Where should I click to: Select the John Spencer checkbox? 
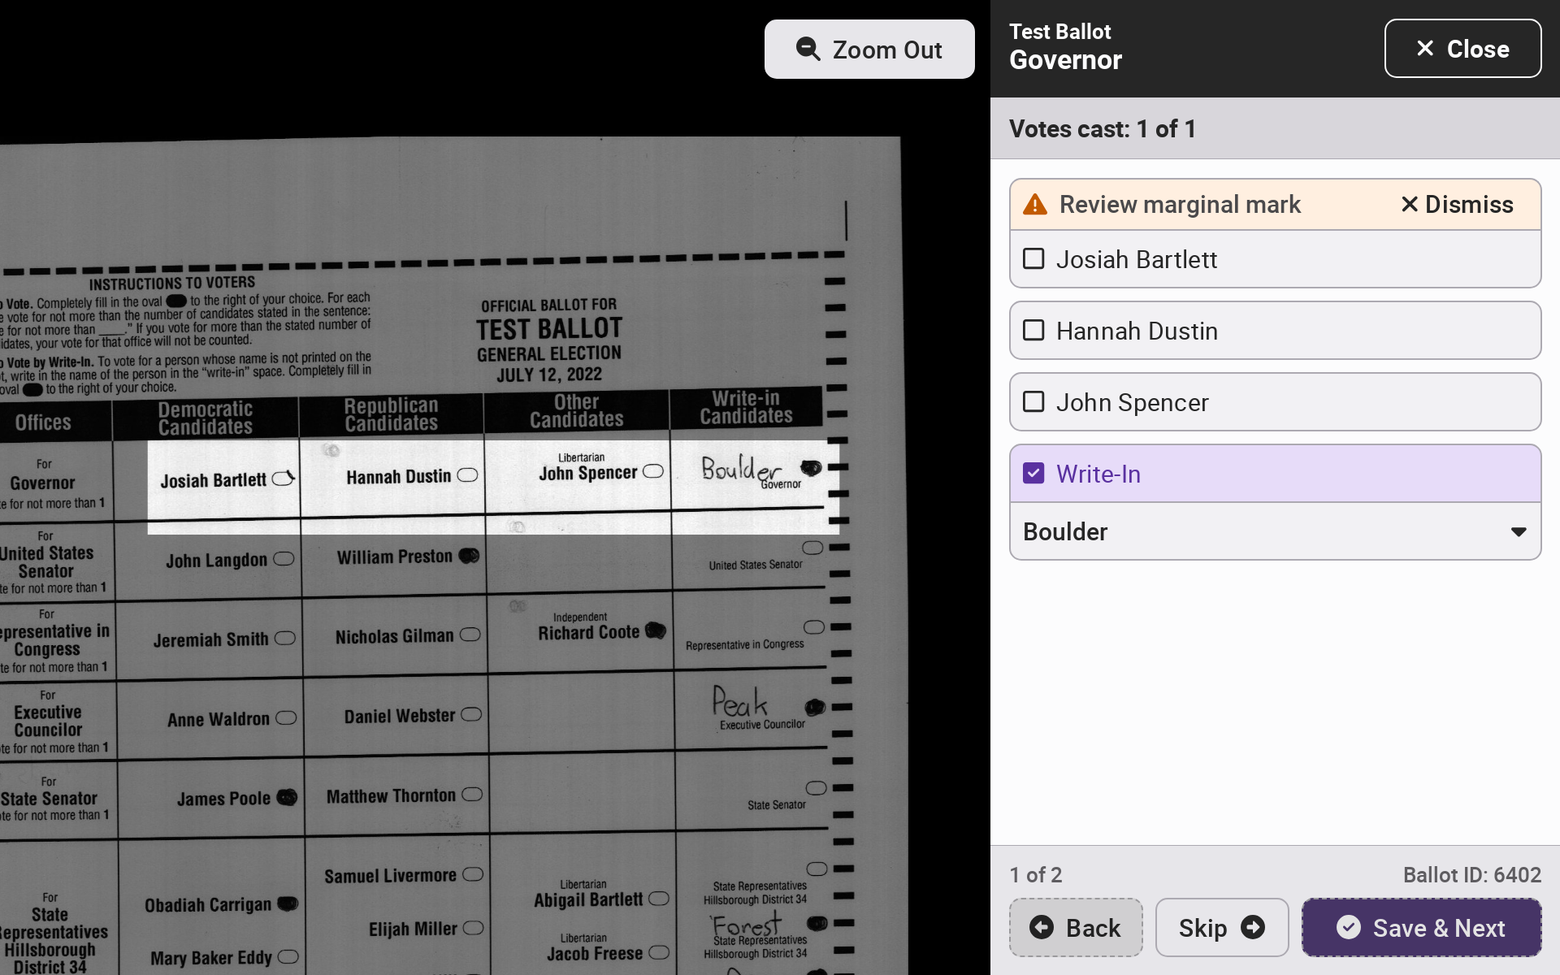point(1033,402)
